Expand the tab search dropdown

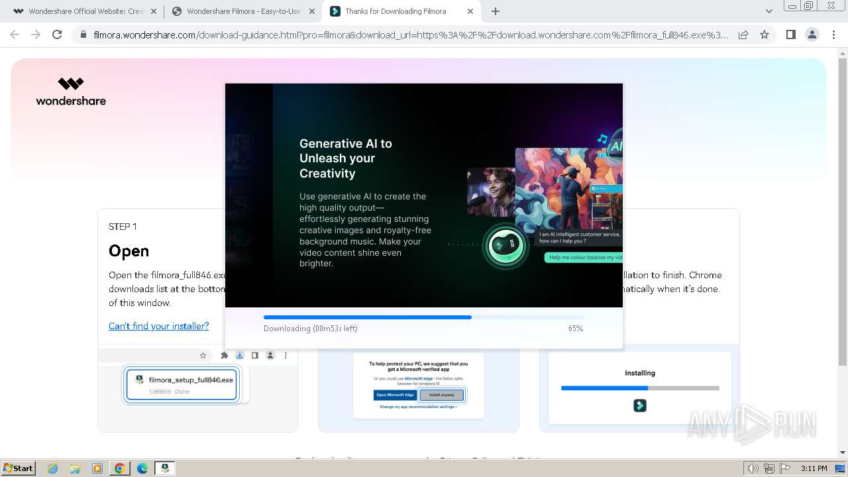768,11
